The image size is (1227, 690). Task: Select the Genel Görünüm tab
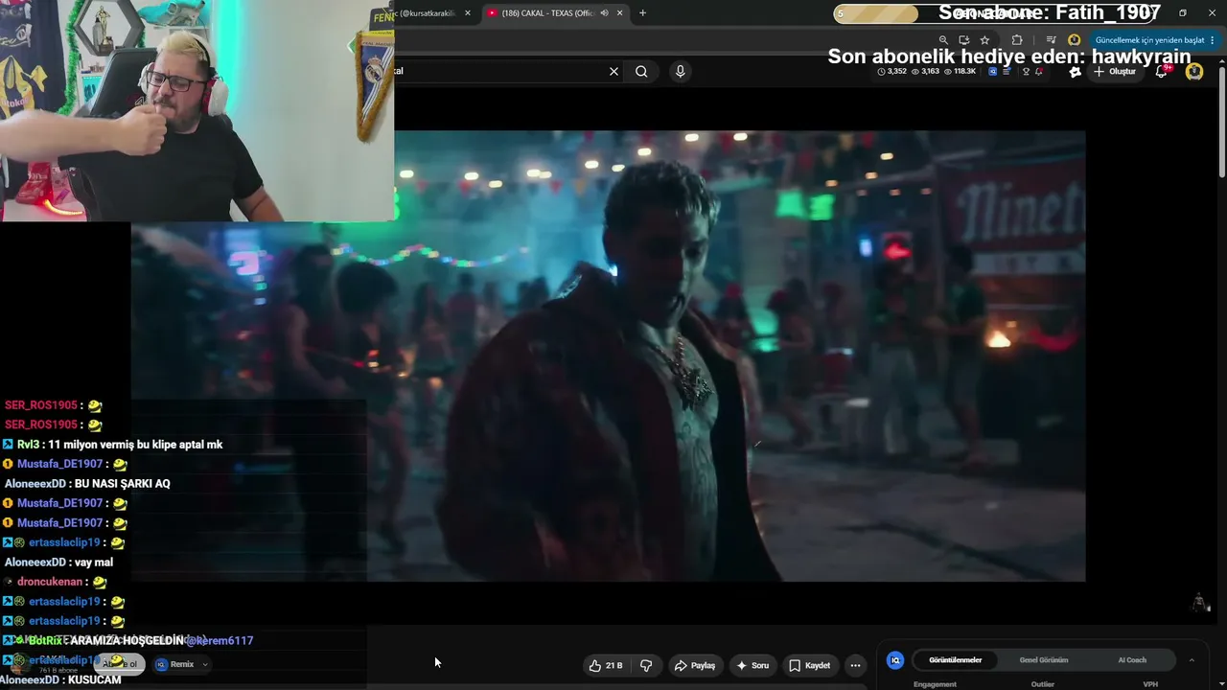1043,660
